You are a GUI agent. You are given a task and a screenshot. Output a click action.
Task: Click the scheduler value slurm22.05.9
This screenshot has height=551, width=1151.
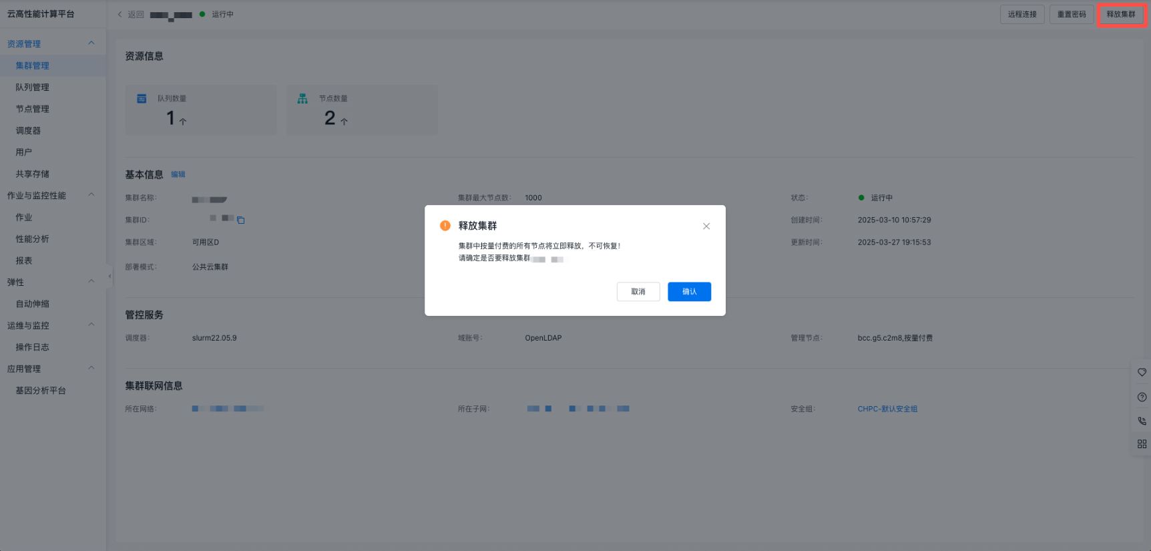pyautogui.click(x=214, y=338)
